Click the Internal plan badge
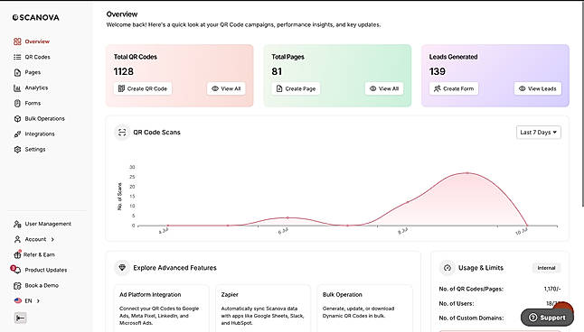The image size is (584, 332). click(546, 268)
